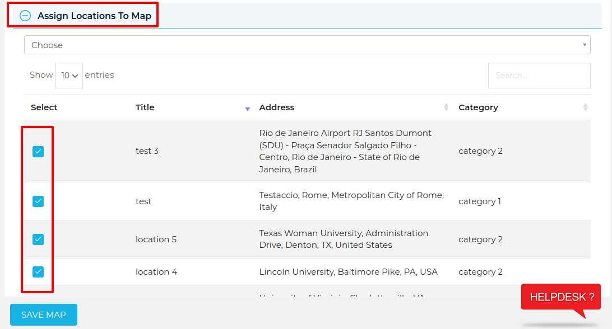The image size is (612, 329).
Task: Uncheck the checkbox for test 3
Action: coord(38,151)
